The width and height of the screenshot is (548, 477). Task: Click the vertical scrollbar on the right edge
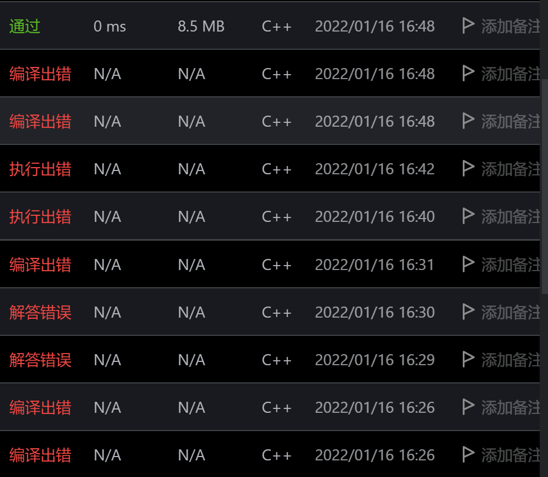coord(544,183)
